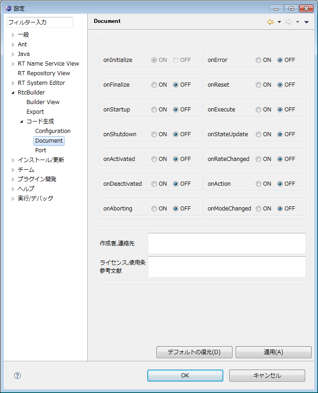Open back history dropdown arrow
Image resolution: width=318 pixels, height=393 pixels.
click(279, 22)
